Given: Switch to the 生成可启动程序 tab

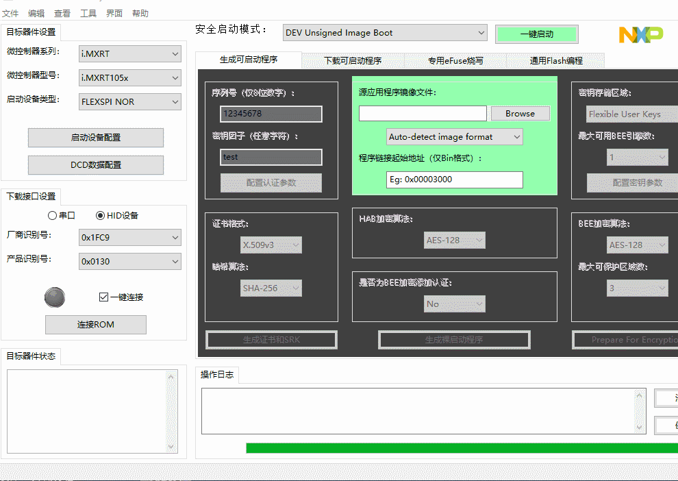Looking at the screenshot, I should pos(249,60).
